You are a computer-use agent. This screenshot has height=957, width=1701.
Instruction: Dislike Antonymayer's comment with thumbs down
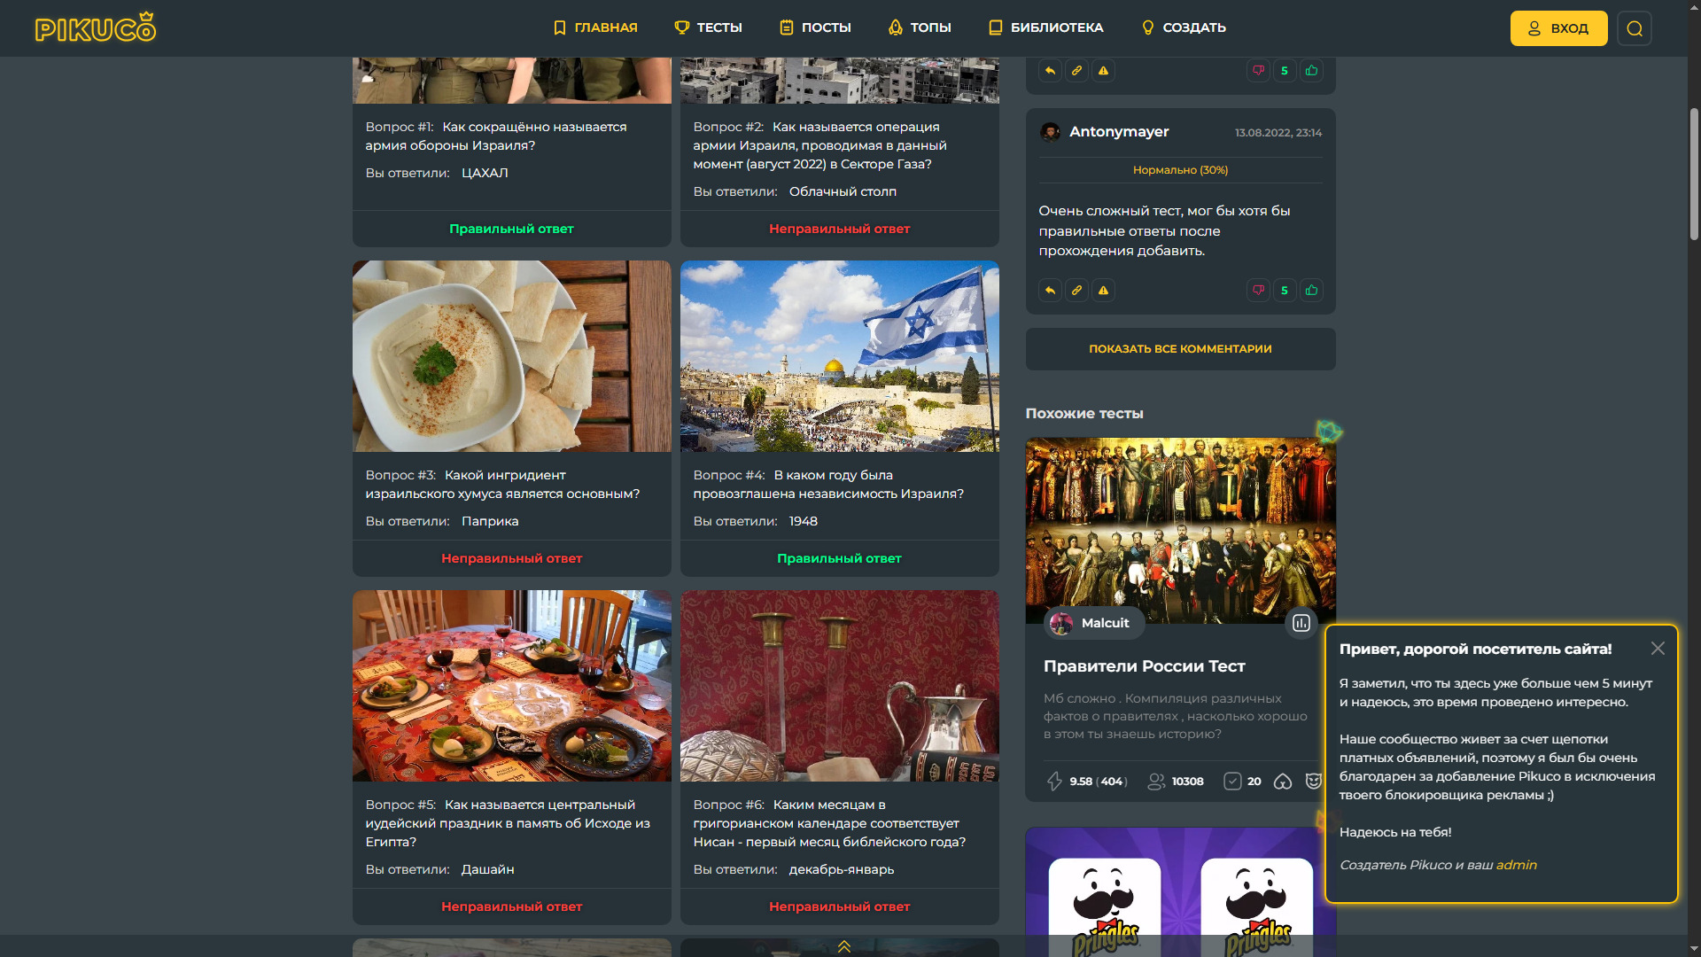1258,291
